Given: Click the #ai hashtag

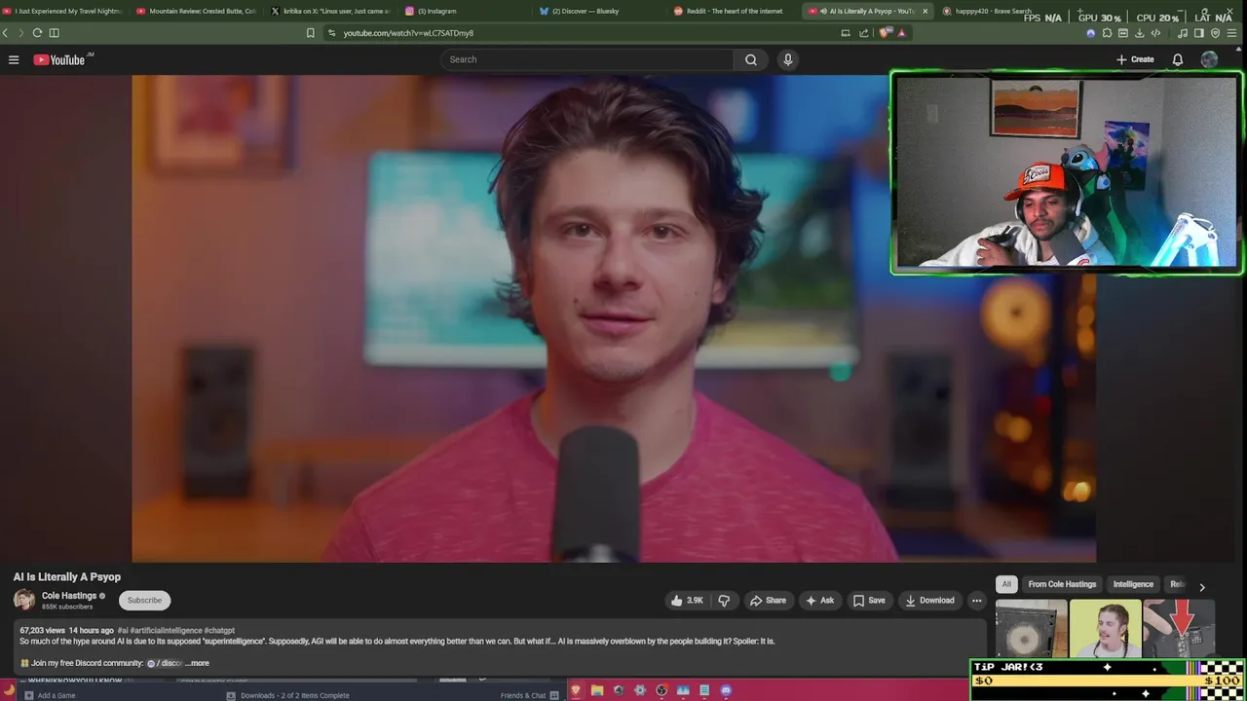Looking at the screenshot, I should 123,631.
